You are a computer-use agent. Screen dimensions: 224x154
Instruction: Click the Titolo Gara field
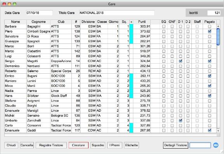116,13
